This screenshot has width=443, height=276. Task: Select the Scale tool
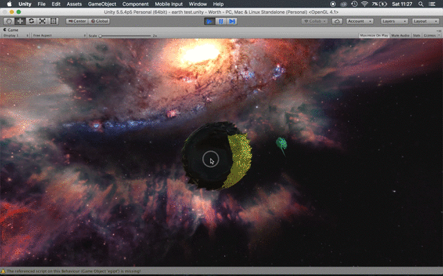click(42, 21)
